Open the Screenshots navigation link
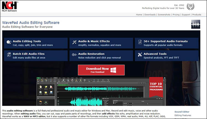 point(164,15)
